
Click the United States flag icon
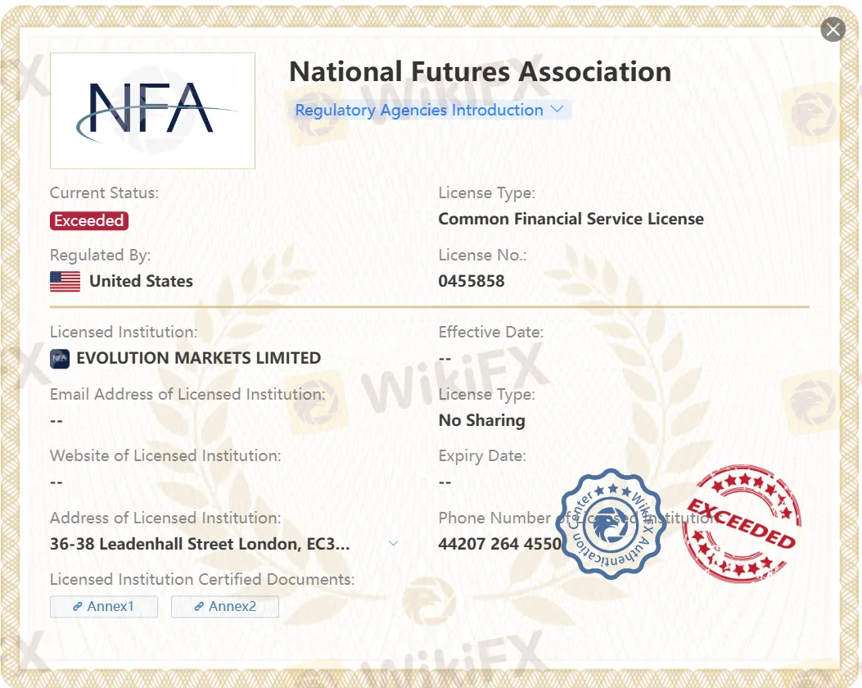coord(64,280)
